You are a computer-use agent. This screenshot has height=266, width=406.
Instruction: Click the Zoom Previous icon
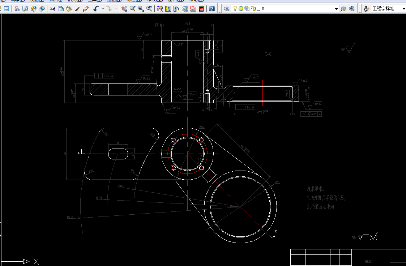click(149, 9)
